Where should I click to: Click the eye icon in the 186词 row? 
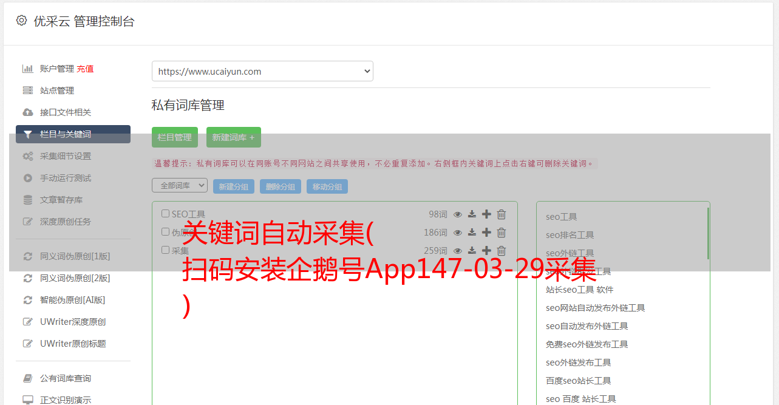click(458, 233)
